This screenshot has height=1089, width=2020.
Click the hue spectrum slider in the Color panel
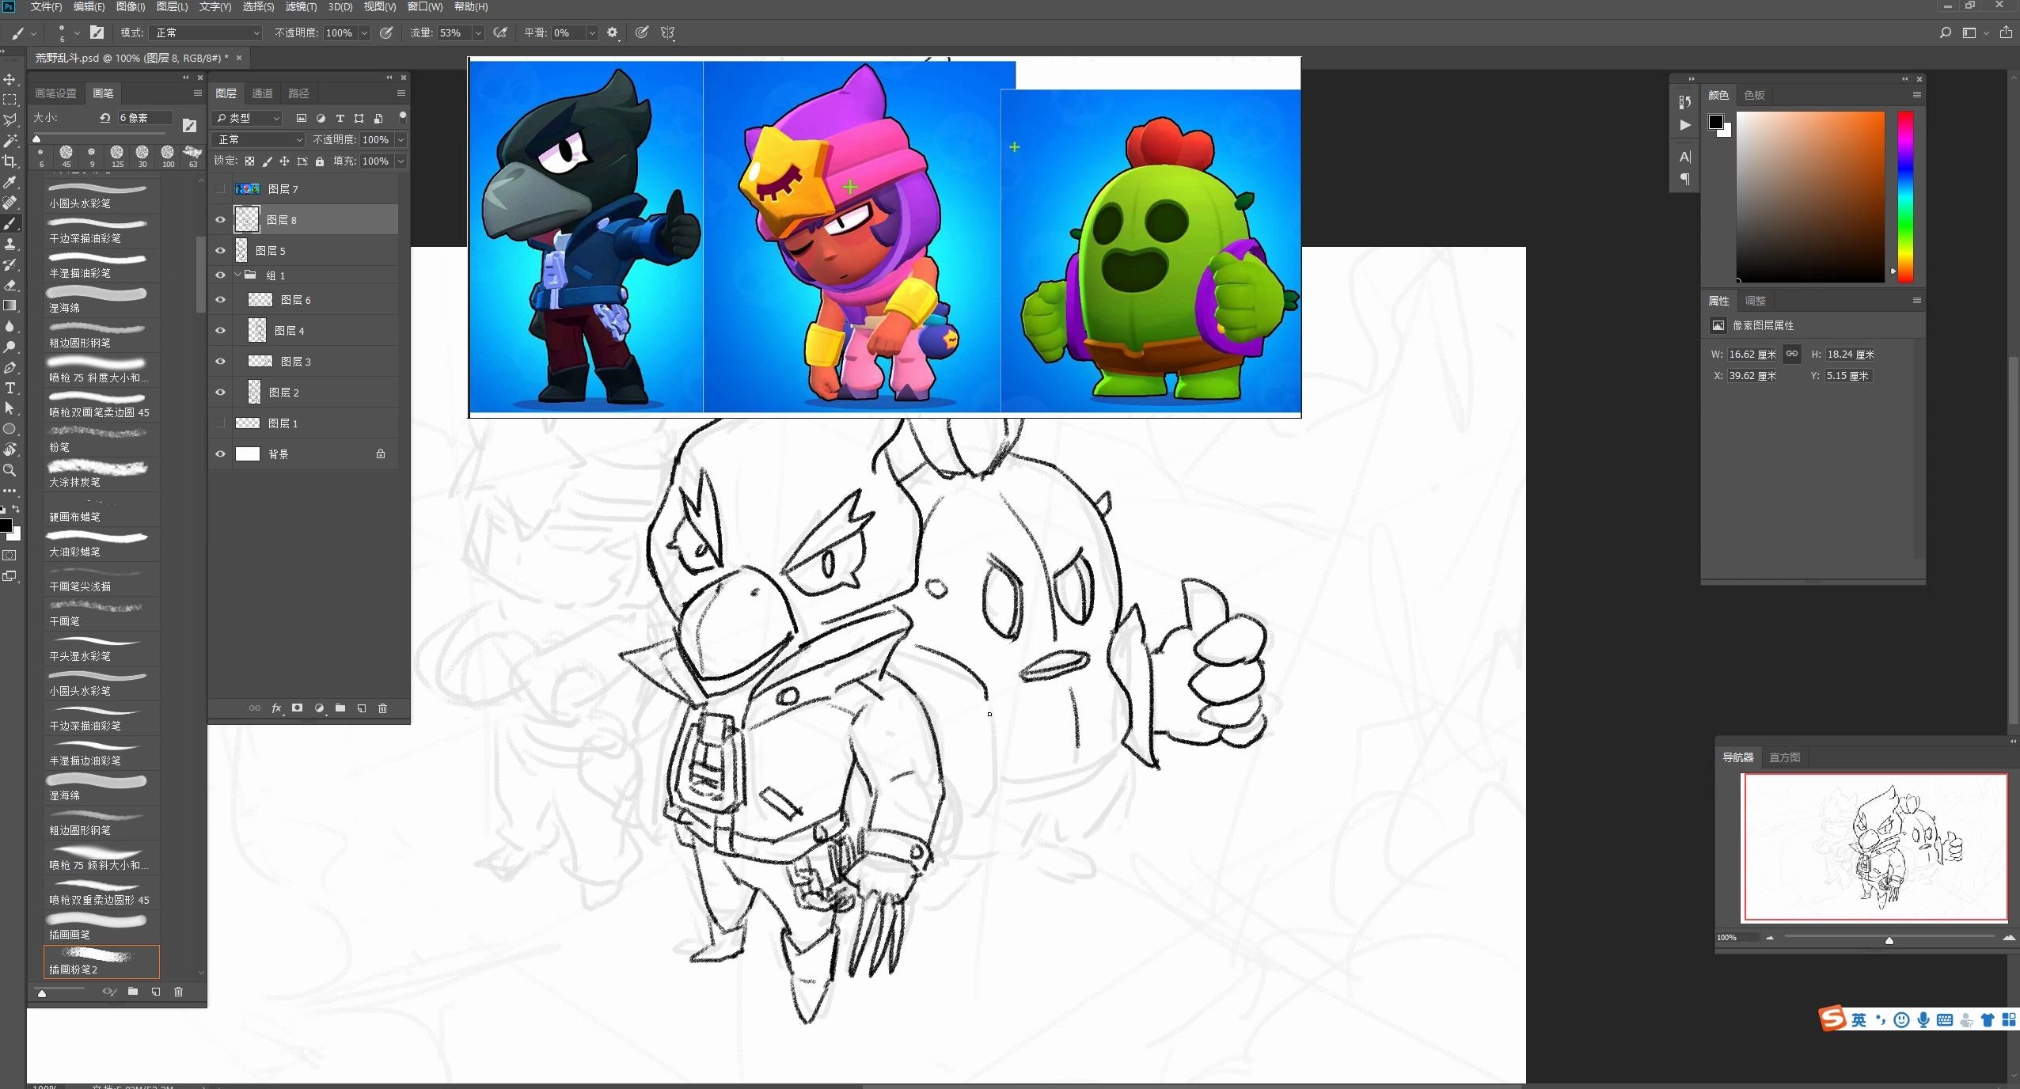1905,197
